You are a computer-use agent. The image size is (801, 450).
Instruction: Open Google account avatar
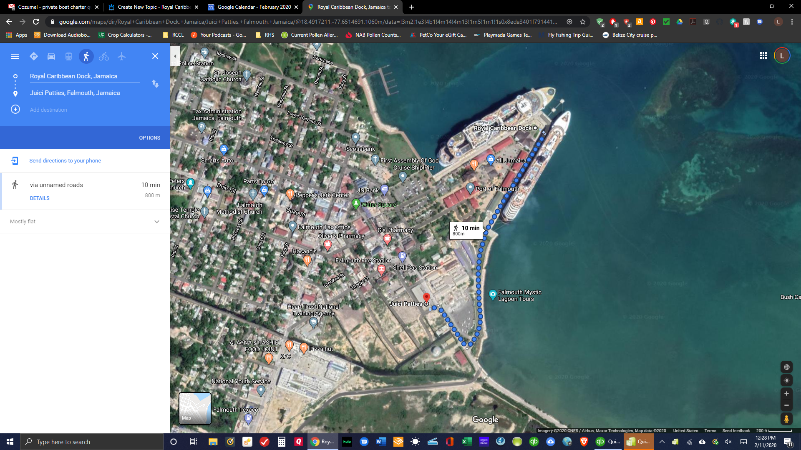point(782,56)
